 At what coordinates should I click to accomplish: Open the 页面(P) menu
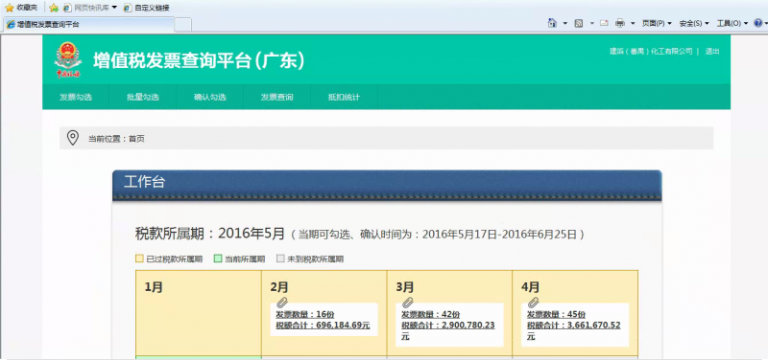[657, 23]
